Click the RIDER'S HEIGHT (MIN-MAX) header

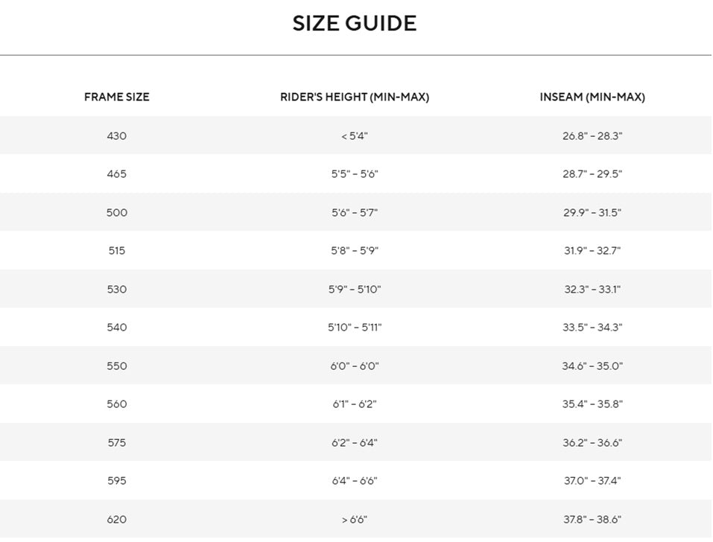[355, 97]
